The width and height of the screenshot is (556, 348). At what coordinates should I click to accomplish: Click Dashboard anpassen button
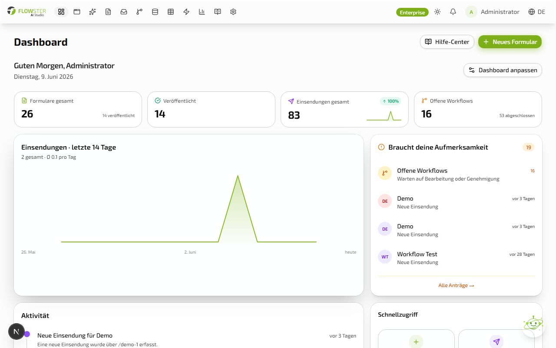point(503,70)
